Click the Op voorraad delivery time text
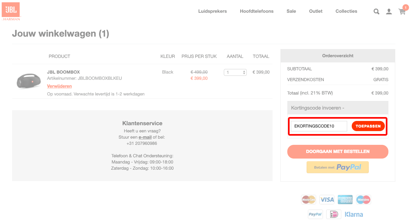This screenshot has height=221, width=410. pos(96,94)
